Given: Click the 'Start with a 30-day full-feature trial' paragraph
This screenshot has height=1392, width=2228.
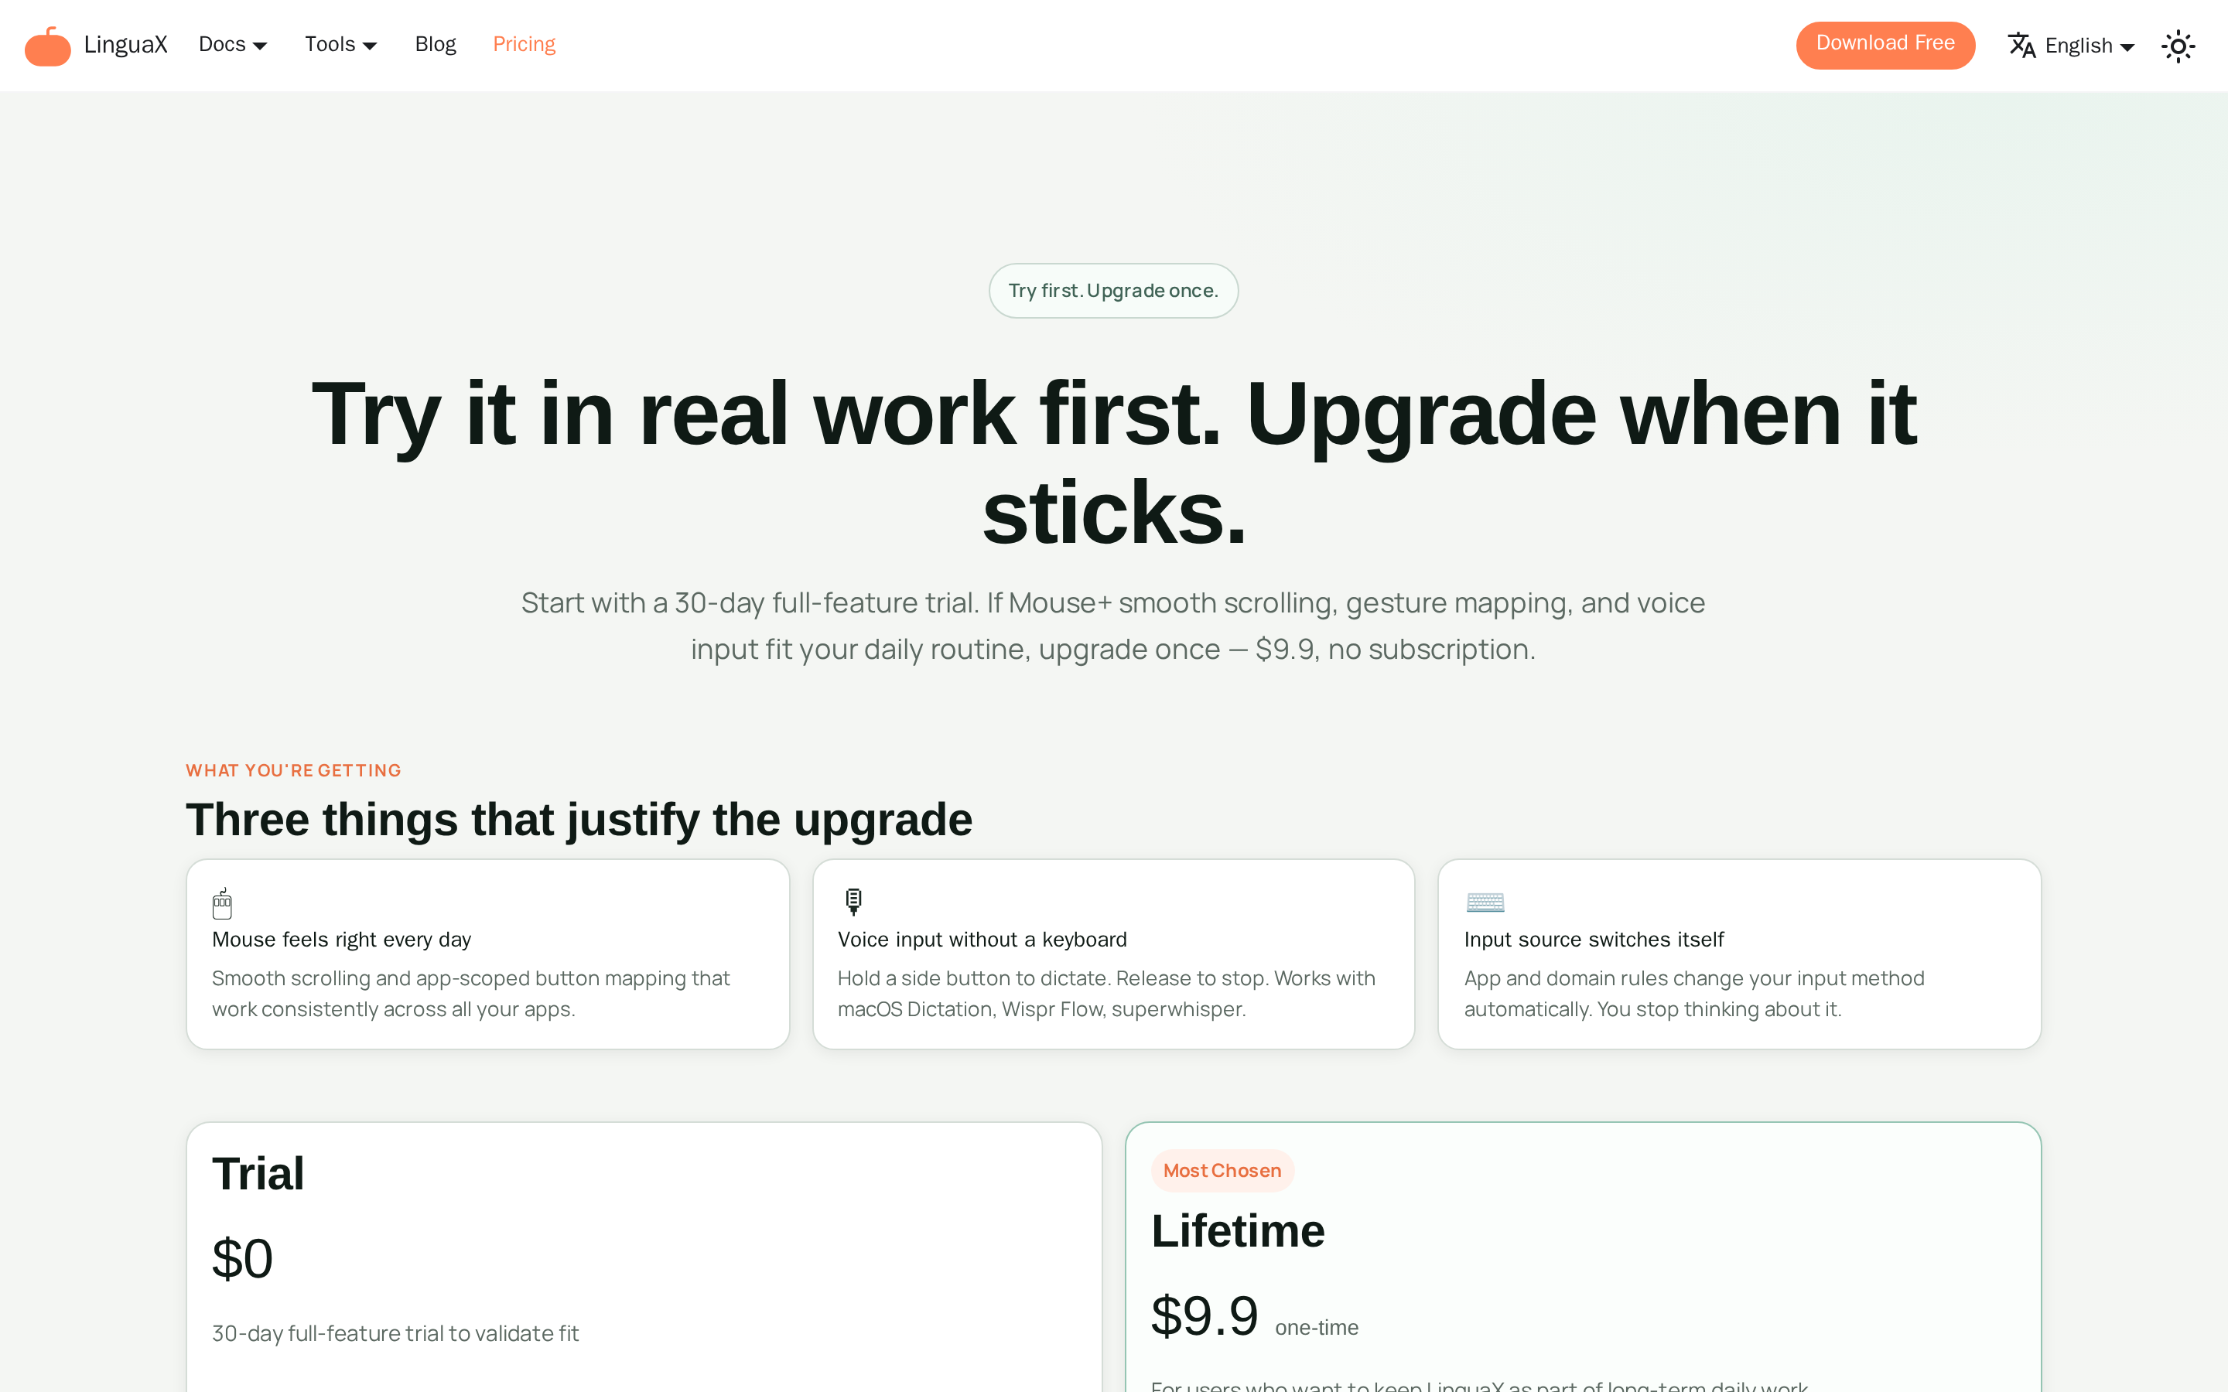Looking at the screenshot, I should [x=1113, y=626].
